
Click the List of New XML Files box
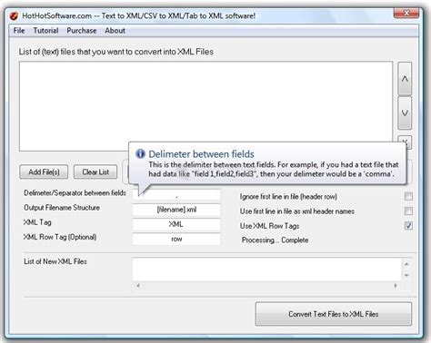point(267,269)
